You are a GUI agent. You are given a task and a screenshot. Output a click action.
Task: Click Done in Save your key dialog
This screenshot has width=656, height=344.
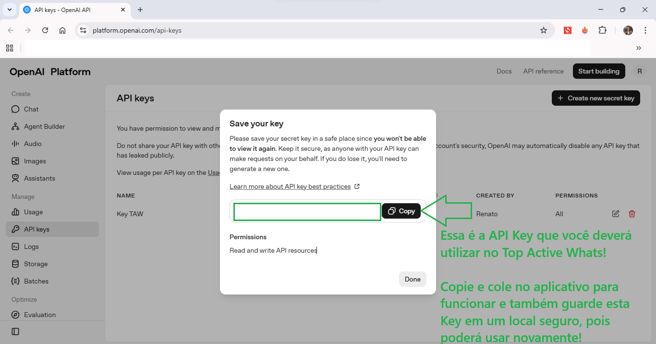412,279
